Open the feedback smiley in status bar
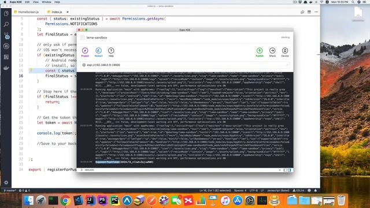The image size is (370, 208). click(x=309, y=190)
